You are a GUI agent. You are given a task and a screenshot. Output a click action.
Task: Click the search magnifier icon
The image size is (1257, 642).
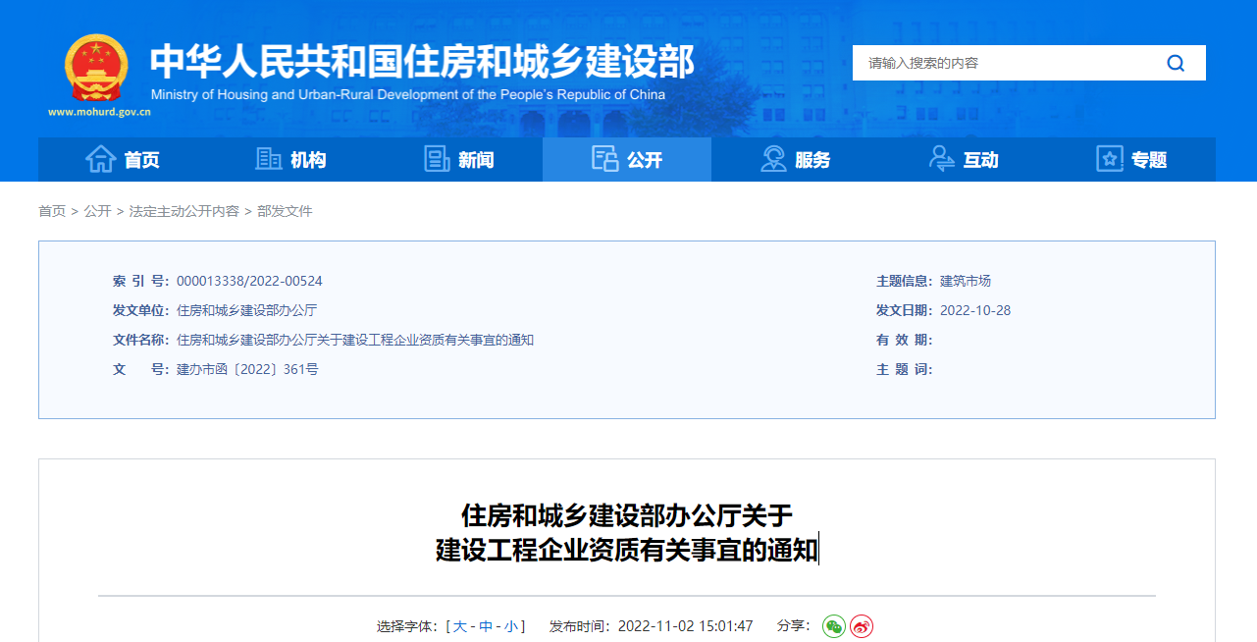pyautogui.click(x=1176, y=64)
